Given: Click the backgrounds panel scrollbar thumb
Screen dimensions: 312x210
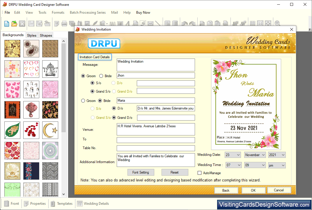Looking at the screenshot, I should [63, 88].
